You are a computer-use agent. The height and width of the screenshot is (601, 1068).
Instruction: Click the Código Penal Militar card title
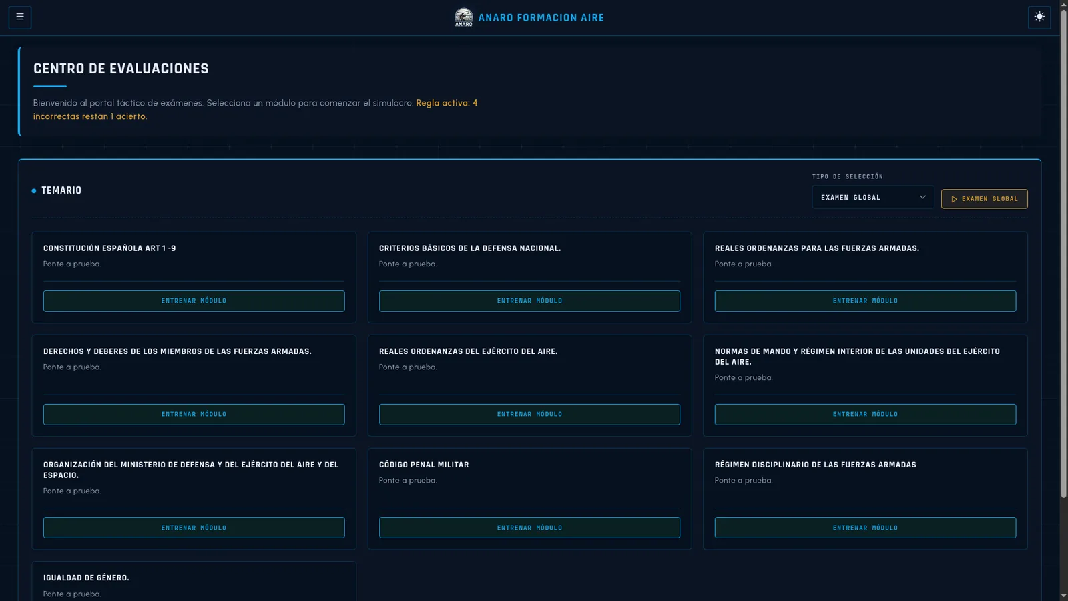(x=424, y=465)
